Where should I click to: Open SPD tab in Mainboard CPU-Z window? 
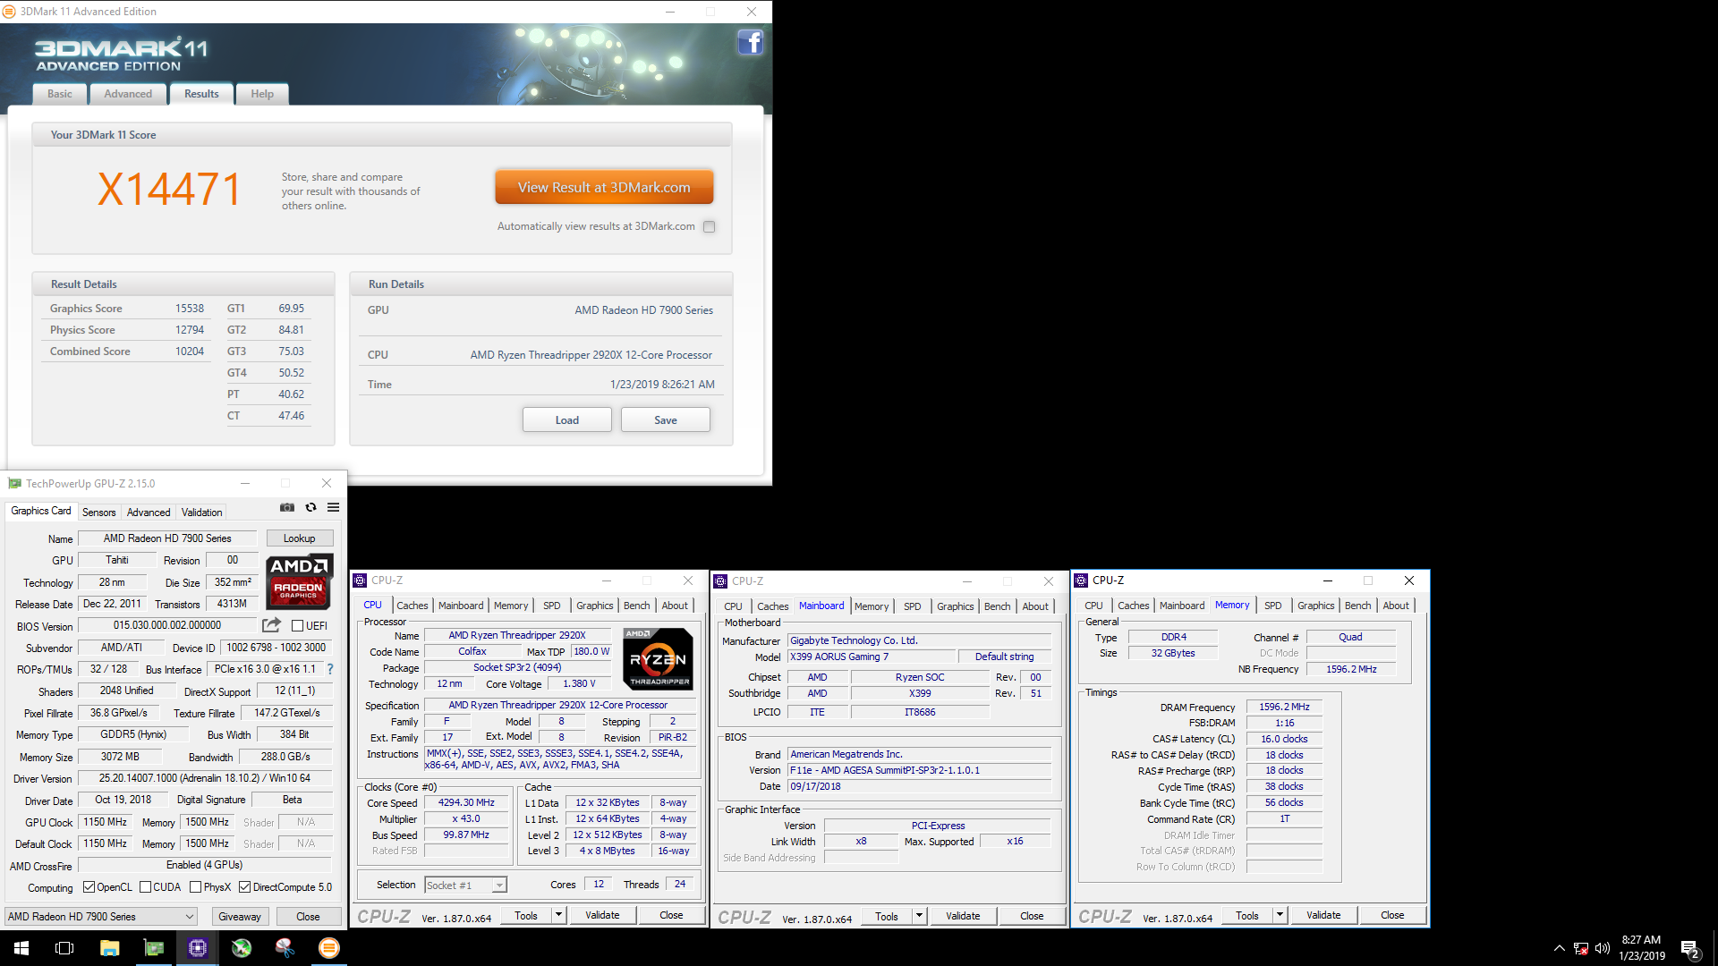[x=912, y=606]
